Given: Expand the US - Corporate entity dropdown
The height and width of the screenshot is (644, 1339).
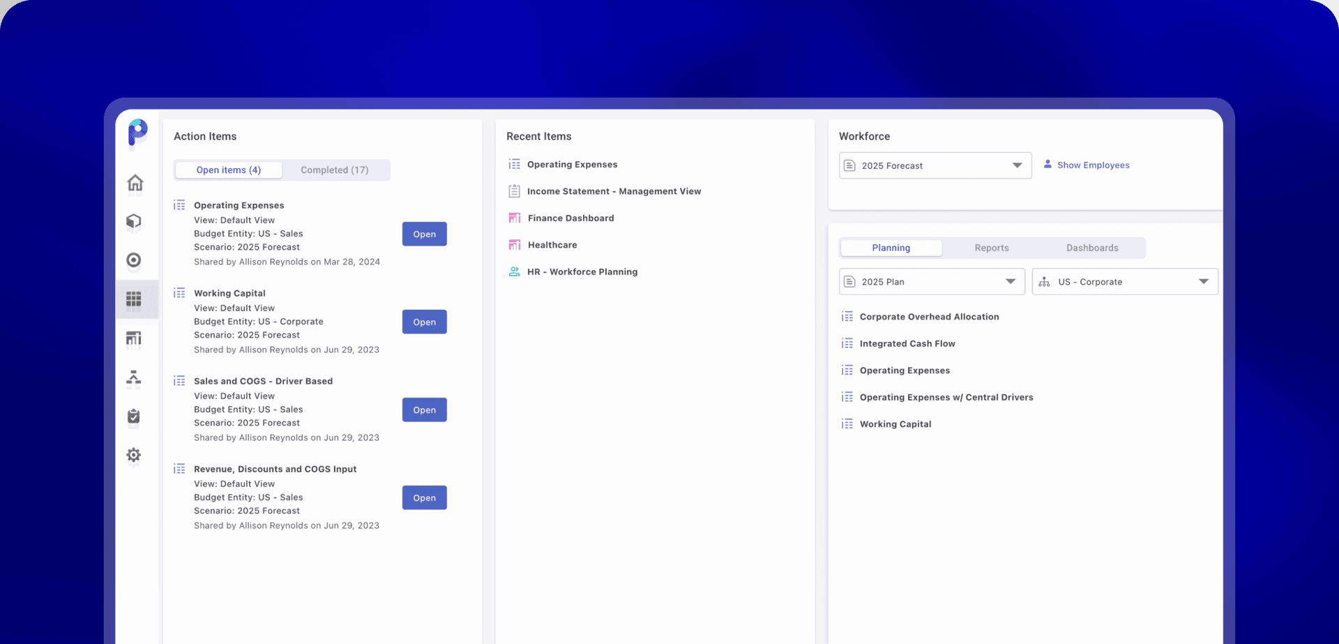Looking at the screenshot, I should pyautogui.click(x=1125, y=282).
